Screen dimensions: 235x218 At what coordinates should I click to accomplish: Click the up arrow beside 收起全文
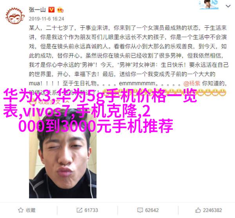[x=67, y=102]
